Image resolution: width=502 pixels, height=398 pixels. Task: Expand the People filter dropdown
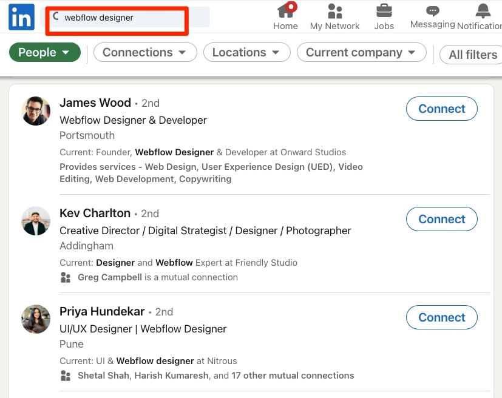pos(45,52)
